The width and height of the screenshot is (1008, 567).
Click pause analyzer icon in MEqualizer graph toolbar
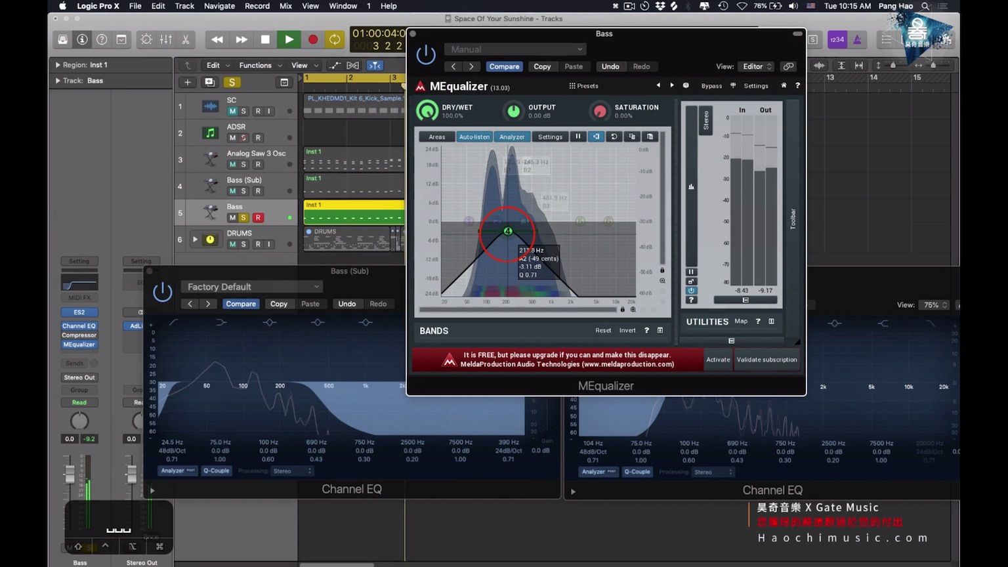(x=578, y=136)
